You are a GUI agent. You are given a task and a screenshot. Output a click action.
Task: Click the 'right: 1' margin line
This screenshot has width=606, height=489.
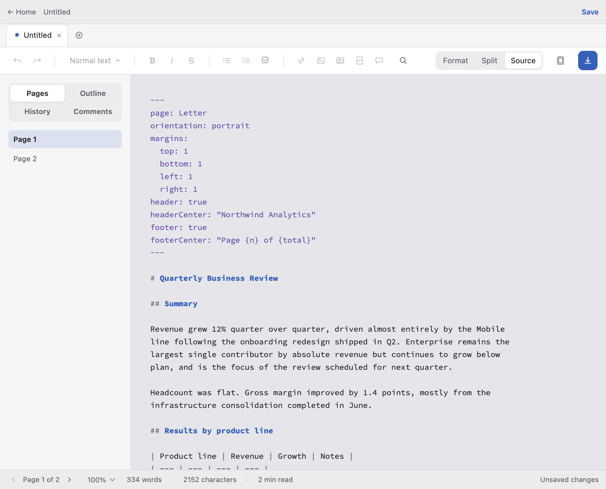[x=179, y=189]
